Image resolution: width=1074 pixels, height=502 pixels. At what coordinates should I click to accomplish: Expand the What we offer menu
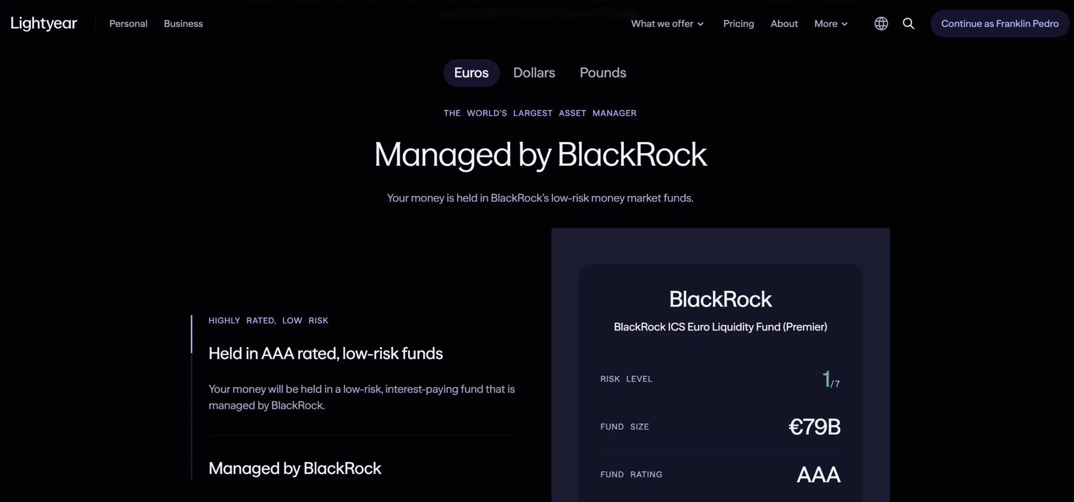662,24
